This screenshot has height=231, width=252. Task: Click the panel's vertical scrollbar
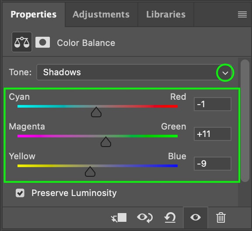[245, 121]
